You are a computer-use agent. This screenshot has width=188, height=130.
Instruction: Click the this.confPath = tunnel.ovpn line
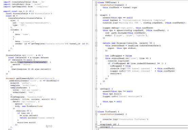coord(120,7)
